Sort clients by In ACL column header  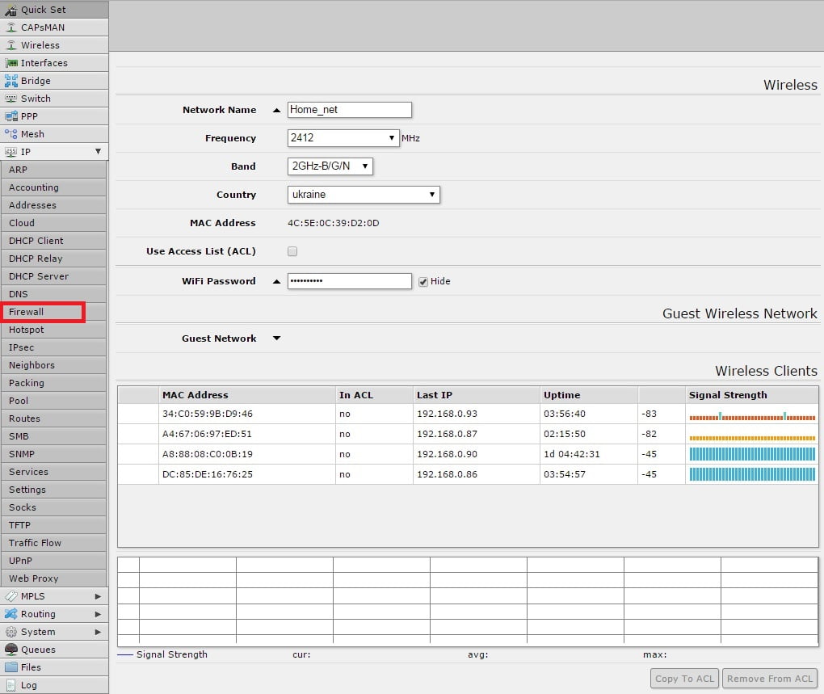374,395
